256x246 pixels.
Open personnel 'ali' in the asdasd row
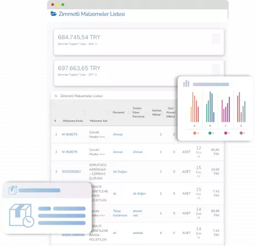click(x=115, y=233)
